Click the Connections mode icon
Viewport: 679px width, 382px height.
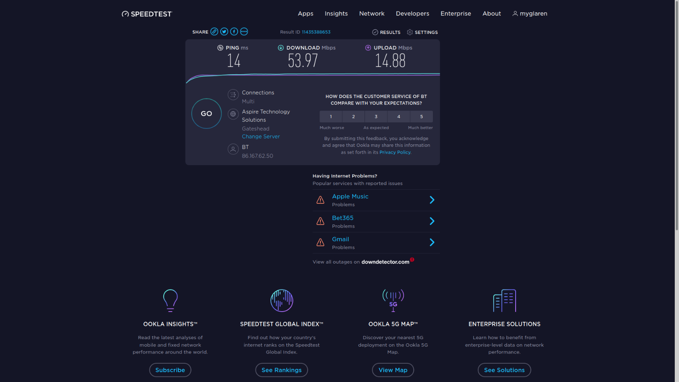[x=233, y=95]
